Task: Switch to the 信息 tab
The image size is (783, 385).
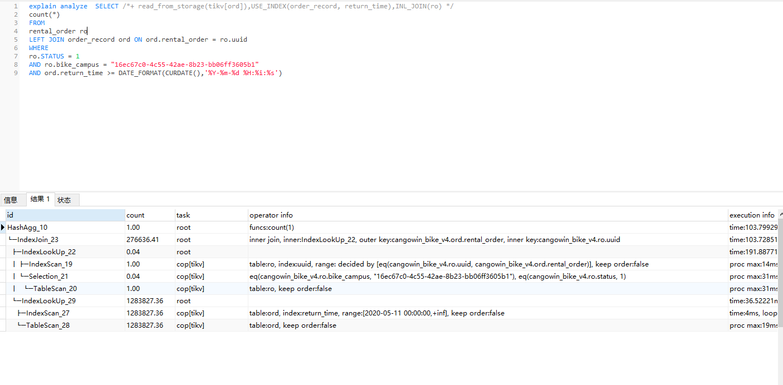Action: click(11, 200)
